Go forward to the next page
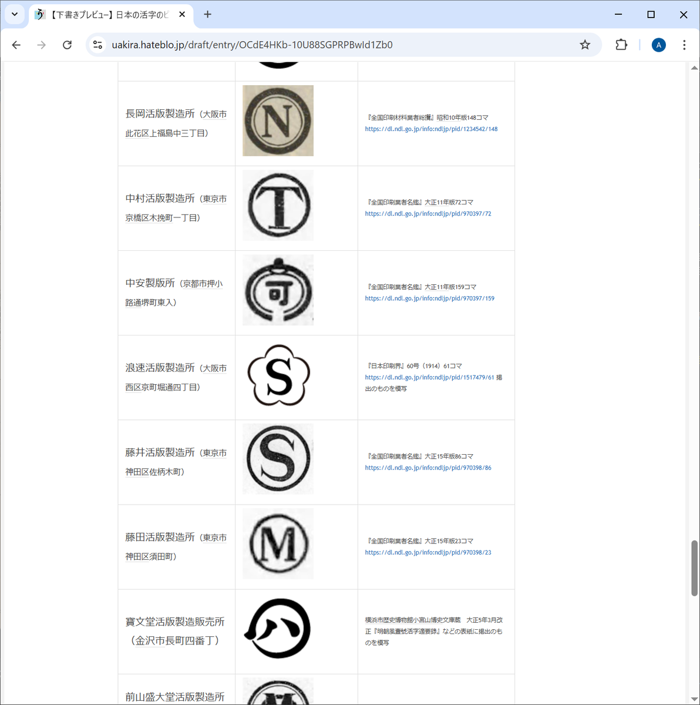700x705 pixels. pyautogui.click(x=42, y=45)
